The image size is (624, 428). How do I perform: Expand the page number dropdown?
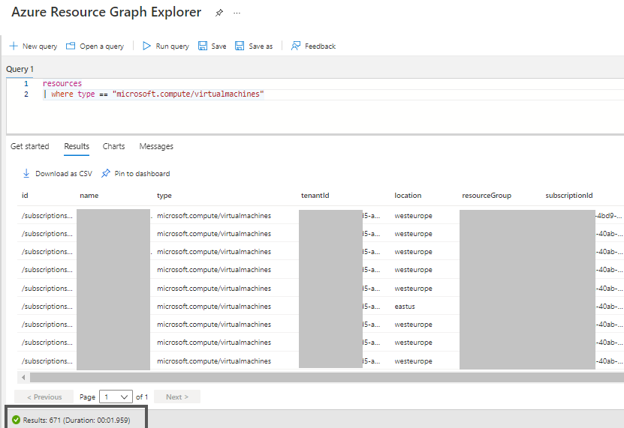point(115,397)
